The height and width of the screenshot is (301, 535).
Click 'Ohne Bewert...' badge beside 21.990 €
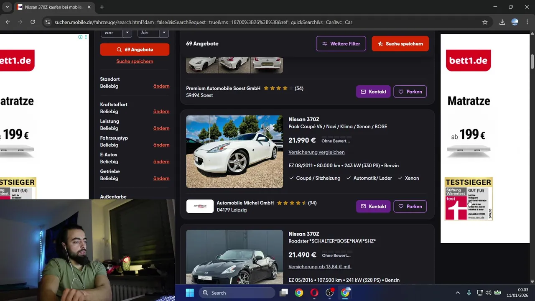[x=336, y=141]
